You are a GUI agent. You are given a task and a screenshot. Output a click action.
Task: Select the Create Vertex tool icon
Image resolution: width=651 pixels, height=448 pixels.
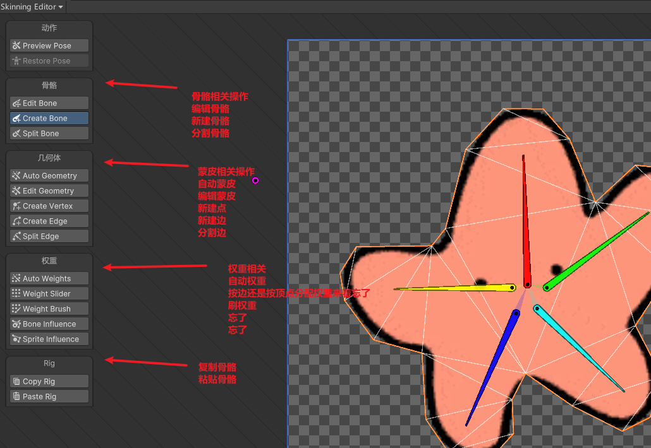16,206
